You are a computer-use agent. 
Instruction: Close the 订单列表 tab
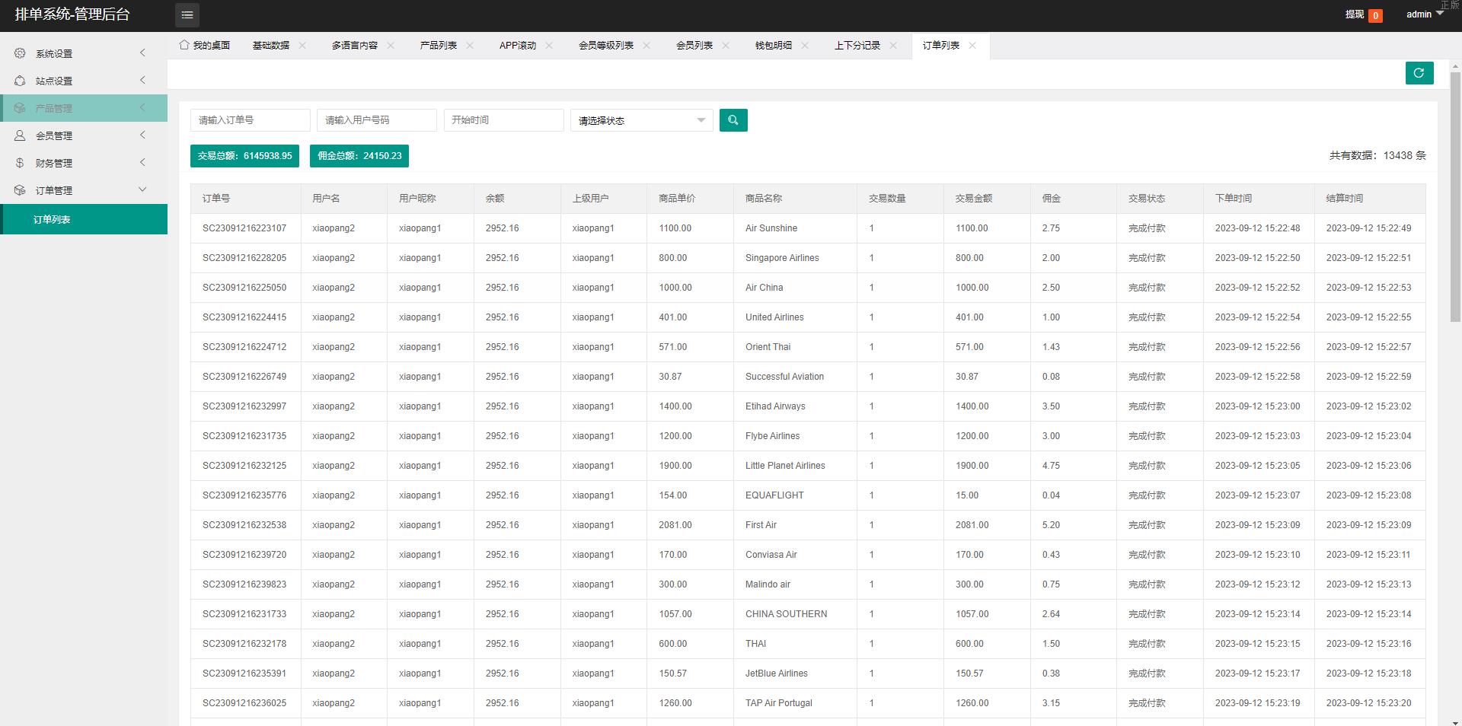pos(972,46)
